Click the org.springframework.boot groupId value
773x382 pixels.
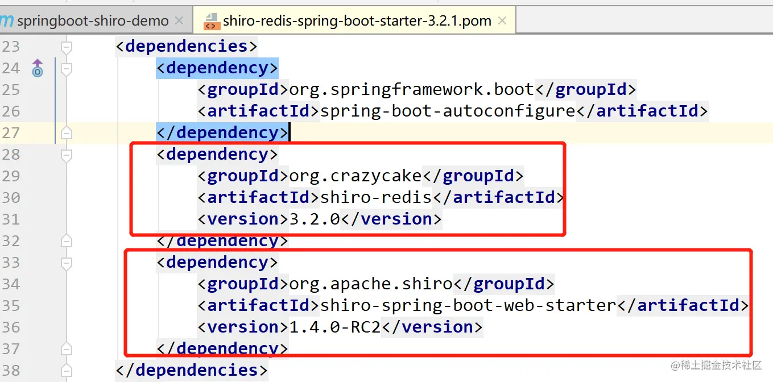point(412,90)
